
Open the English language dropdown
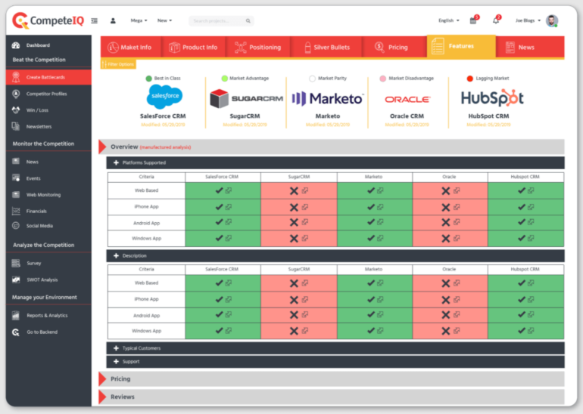[x=448, y=20]
